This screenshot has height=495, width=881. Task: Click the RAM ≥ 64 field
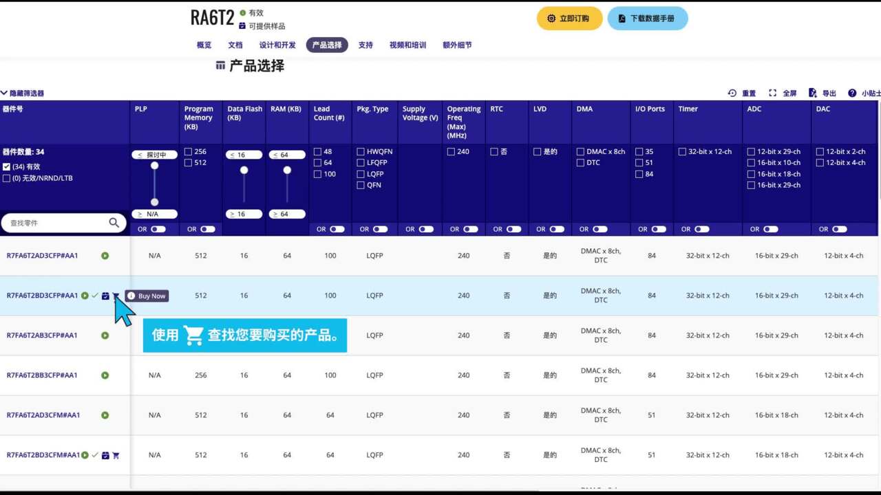(287, 214)
